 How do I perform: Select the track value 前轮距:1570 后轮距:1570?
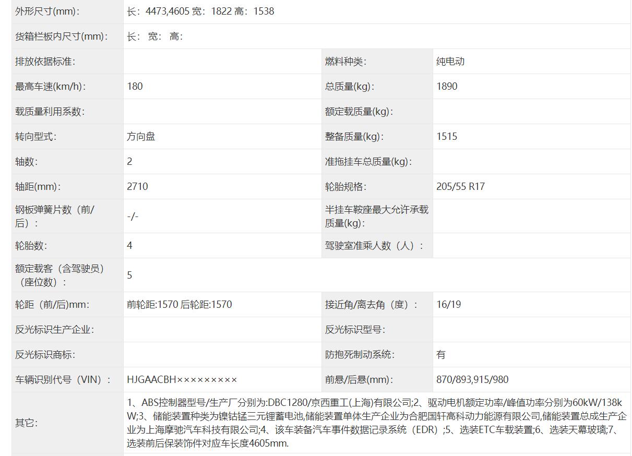click(x=180, y=305)
